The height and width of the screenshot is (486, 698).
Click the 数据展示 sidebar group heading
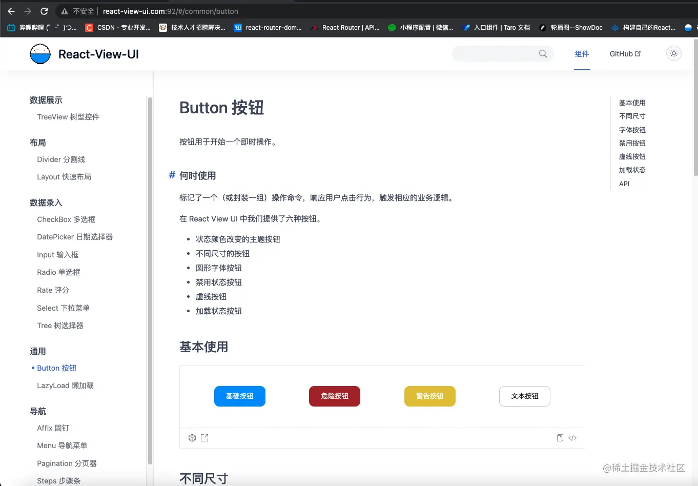click(46, 100)
